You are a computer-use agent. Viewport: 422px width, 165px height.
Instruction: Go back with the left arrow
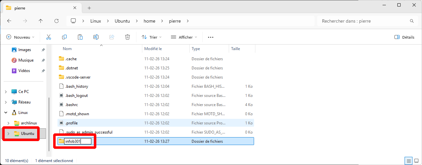(9, 21)
